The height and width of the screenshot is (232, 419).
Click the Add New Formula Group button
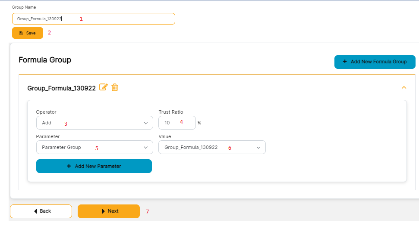[375, 62]
